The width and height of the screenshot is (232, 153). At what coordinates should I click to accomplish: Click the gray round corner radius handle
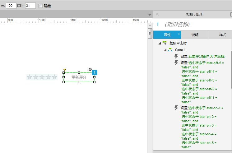point(90,69)
